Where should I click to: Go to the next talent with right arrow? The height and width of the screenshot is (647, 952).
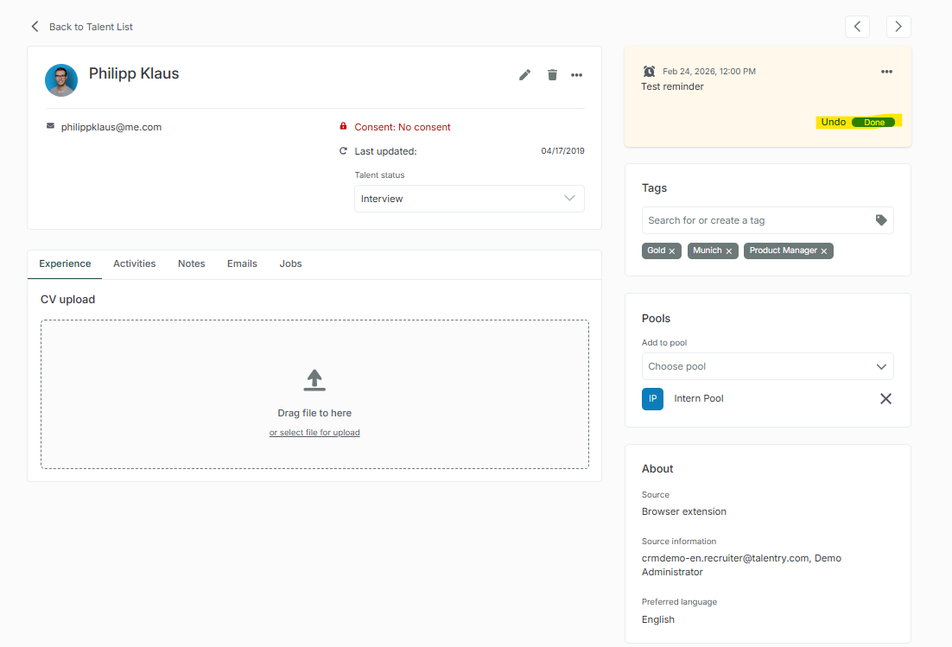898,27
